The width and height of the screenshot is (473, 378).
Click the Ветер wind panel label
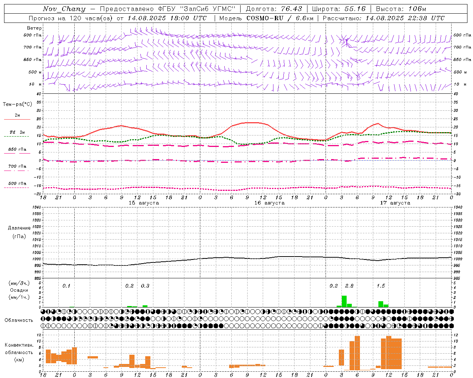tap(34, 28)
